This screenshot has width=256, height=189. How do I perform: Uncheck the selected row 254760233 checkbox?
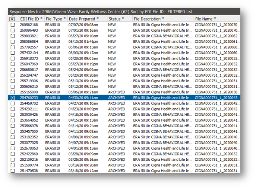13,97
